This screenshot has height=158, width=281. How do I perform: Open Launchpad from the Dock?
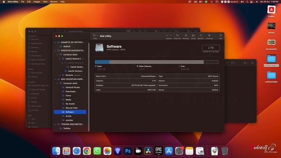(66, 151)
